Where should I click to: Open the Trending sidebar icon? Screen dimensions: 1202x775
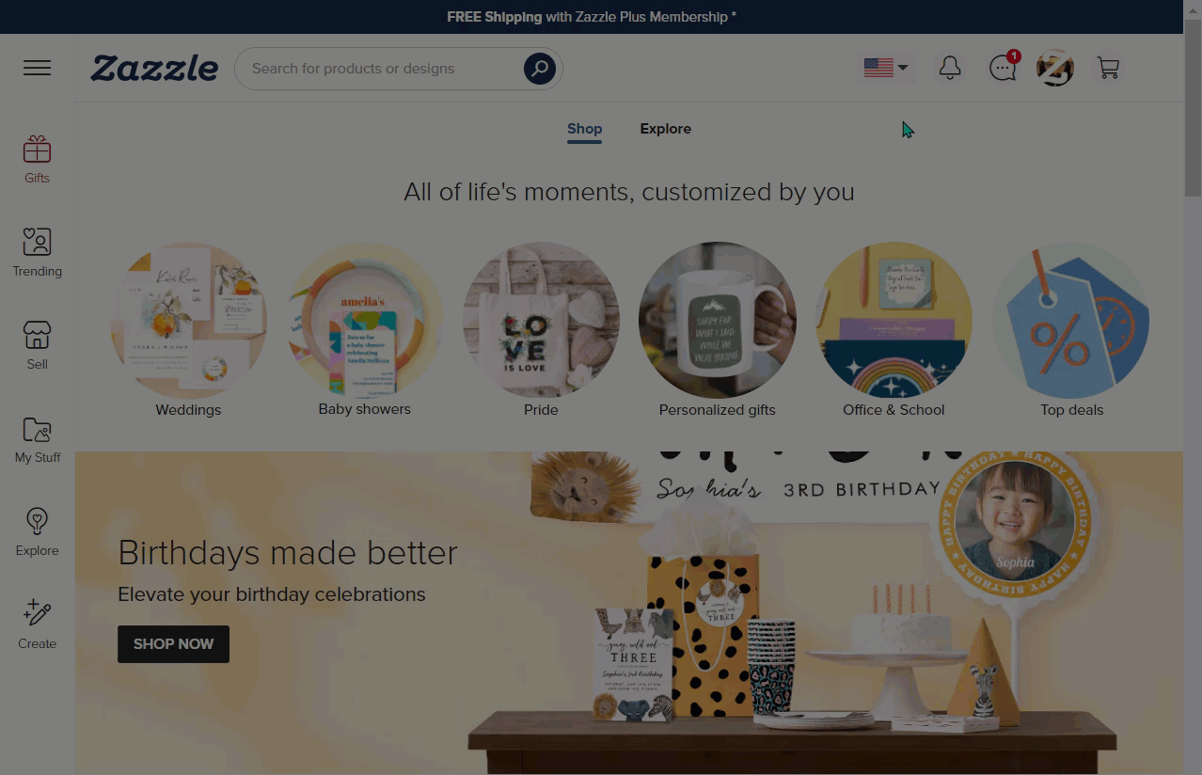point(38,242)
